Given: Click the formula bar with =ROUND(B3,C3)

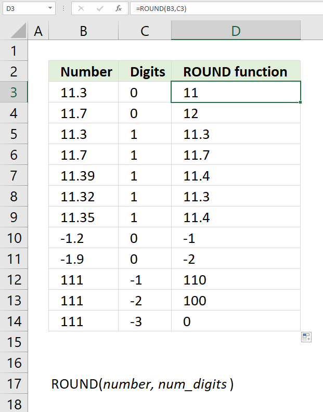Looking at the screenshot, I should 227,9.
